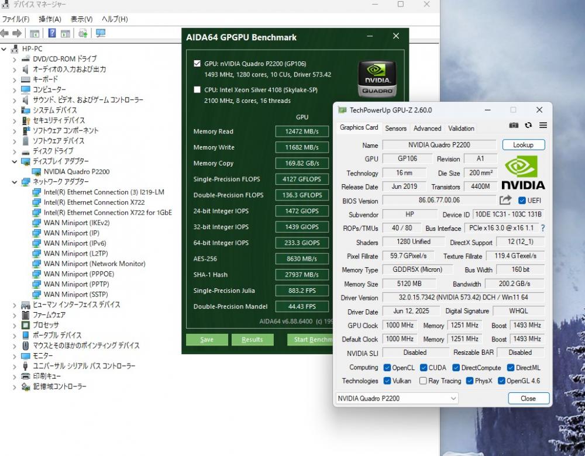Click Save in AIDA64 GPGPU Benchmark

pyautogui.click(x=207, y=339)
